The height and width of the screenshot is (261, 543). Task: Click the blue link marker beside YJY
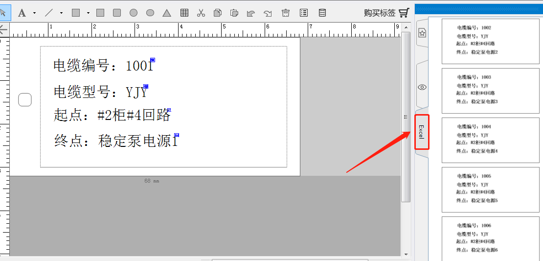point(146,86)
